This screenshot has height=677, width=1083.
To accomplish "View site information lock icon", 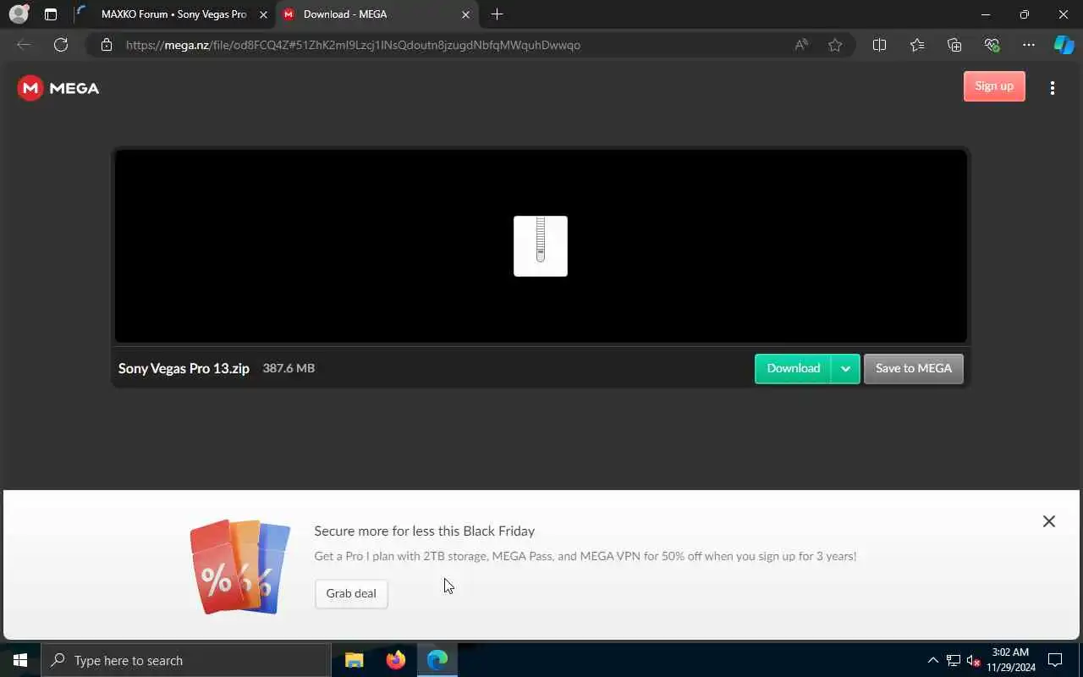I will [x=107, y=45].
